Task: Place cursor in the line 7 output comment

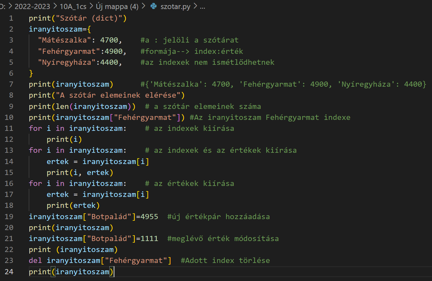Action: point(283,84)
